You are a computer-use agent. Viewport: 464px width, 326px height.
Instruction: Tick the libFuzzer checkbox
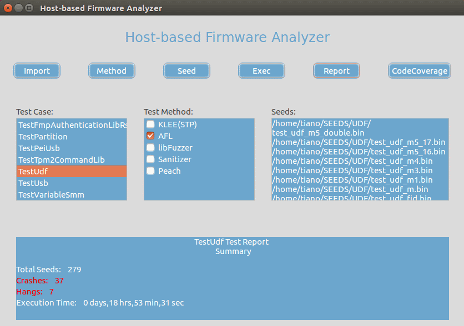tap(150, 148)
